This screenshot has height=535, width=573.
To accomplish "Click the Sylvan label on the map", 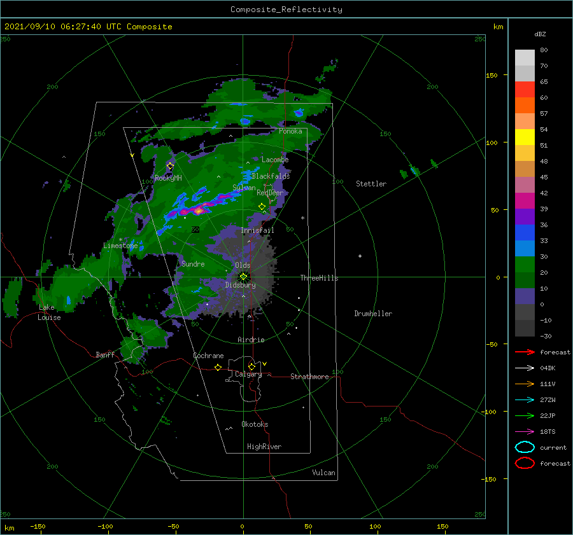I will 244,188.
